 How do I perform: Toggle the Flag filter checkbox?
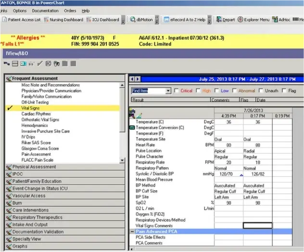point(284,91)
